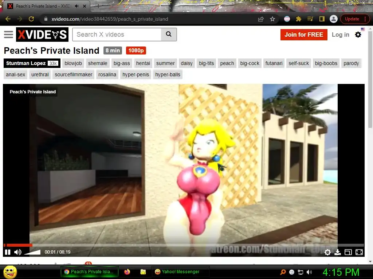Enter fullscreen video mode
Image resolution: width=373 pixels, height=279 pixels.
coord(359,252)
